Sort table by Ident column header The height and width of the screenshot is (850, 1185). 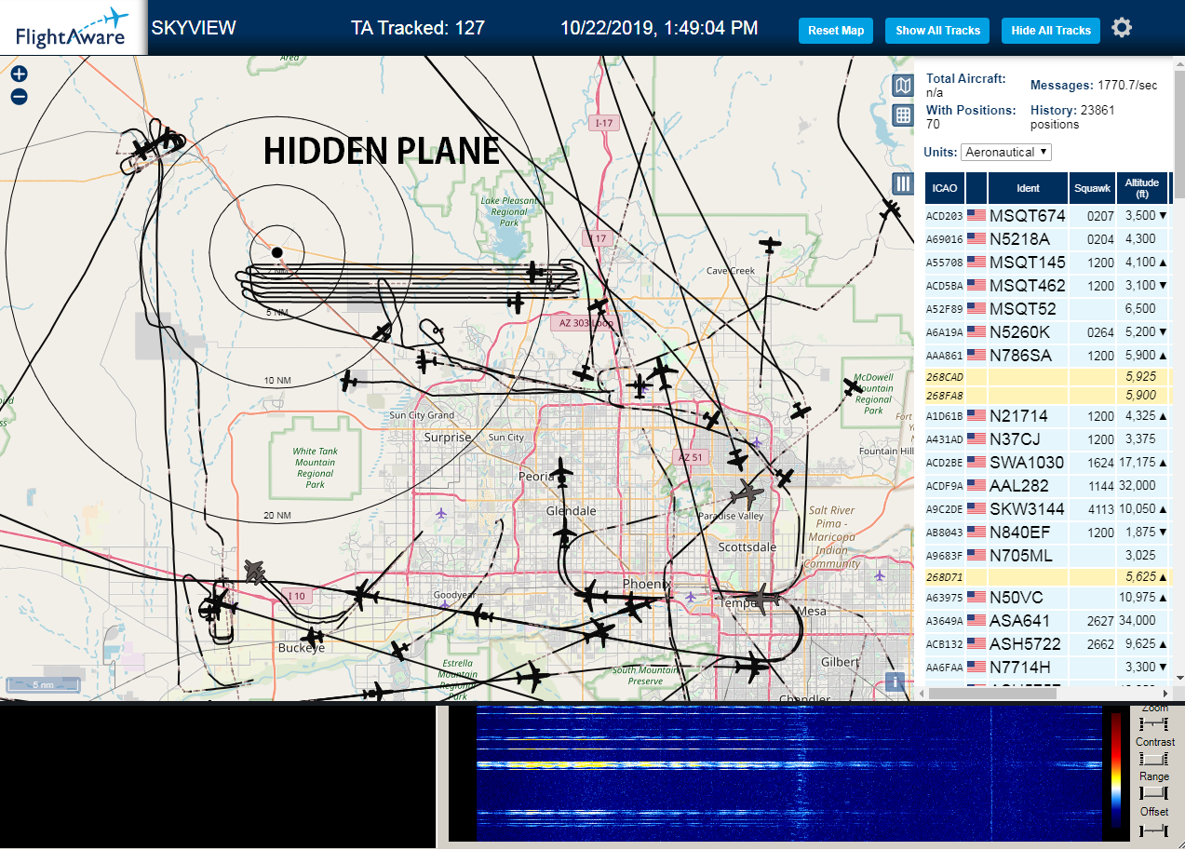click(1028, 188)
